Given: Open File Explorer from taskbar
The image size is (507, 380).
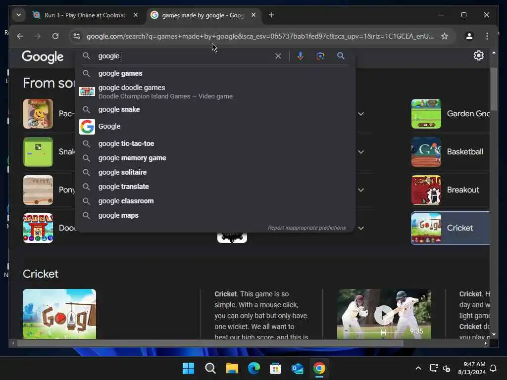Looking at the screenshot, I should (x=232, y=368).
